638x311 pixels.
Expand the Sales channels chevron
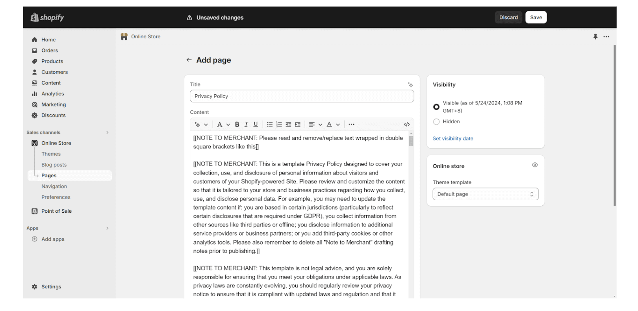107,133
